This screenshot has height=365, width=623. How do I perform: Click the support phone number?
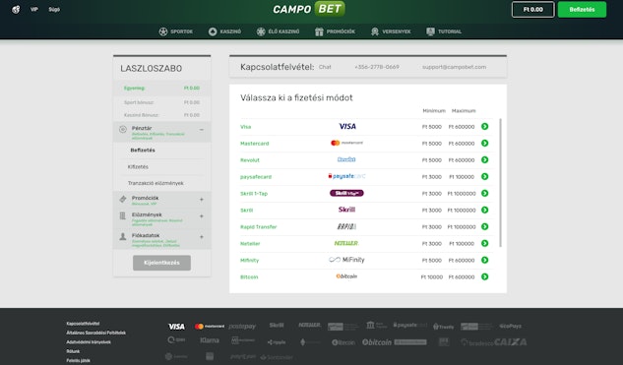[x=377, y=67]
